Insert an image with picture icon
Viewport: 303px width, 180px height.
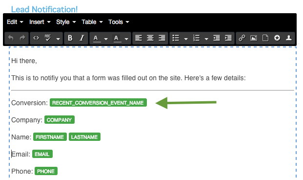point(254,38)
